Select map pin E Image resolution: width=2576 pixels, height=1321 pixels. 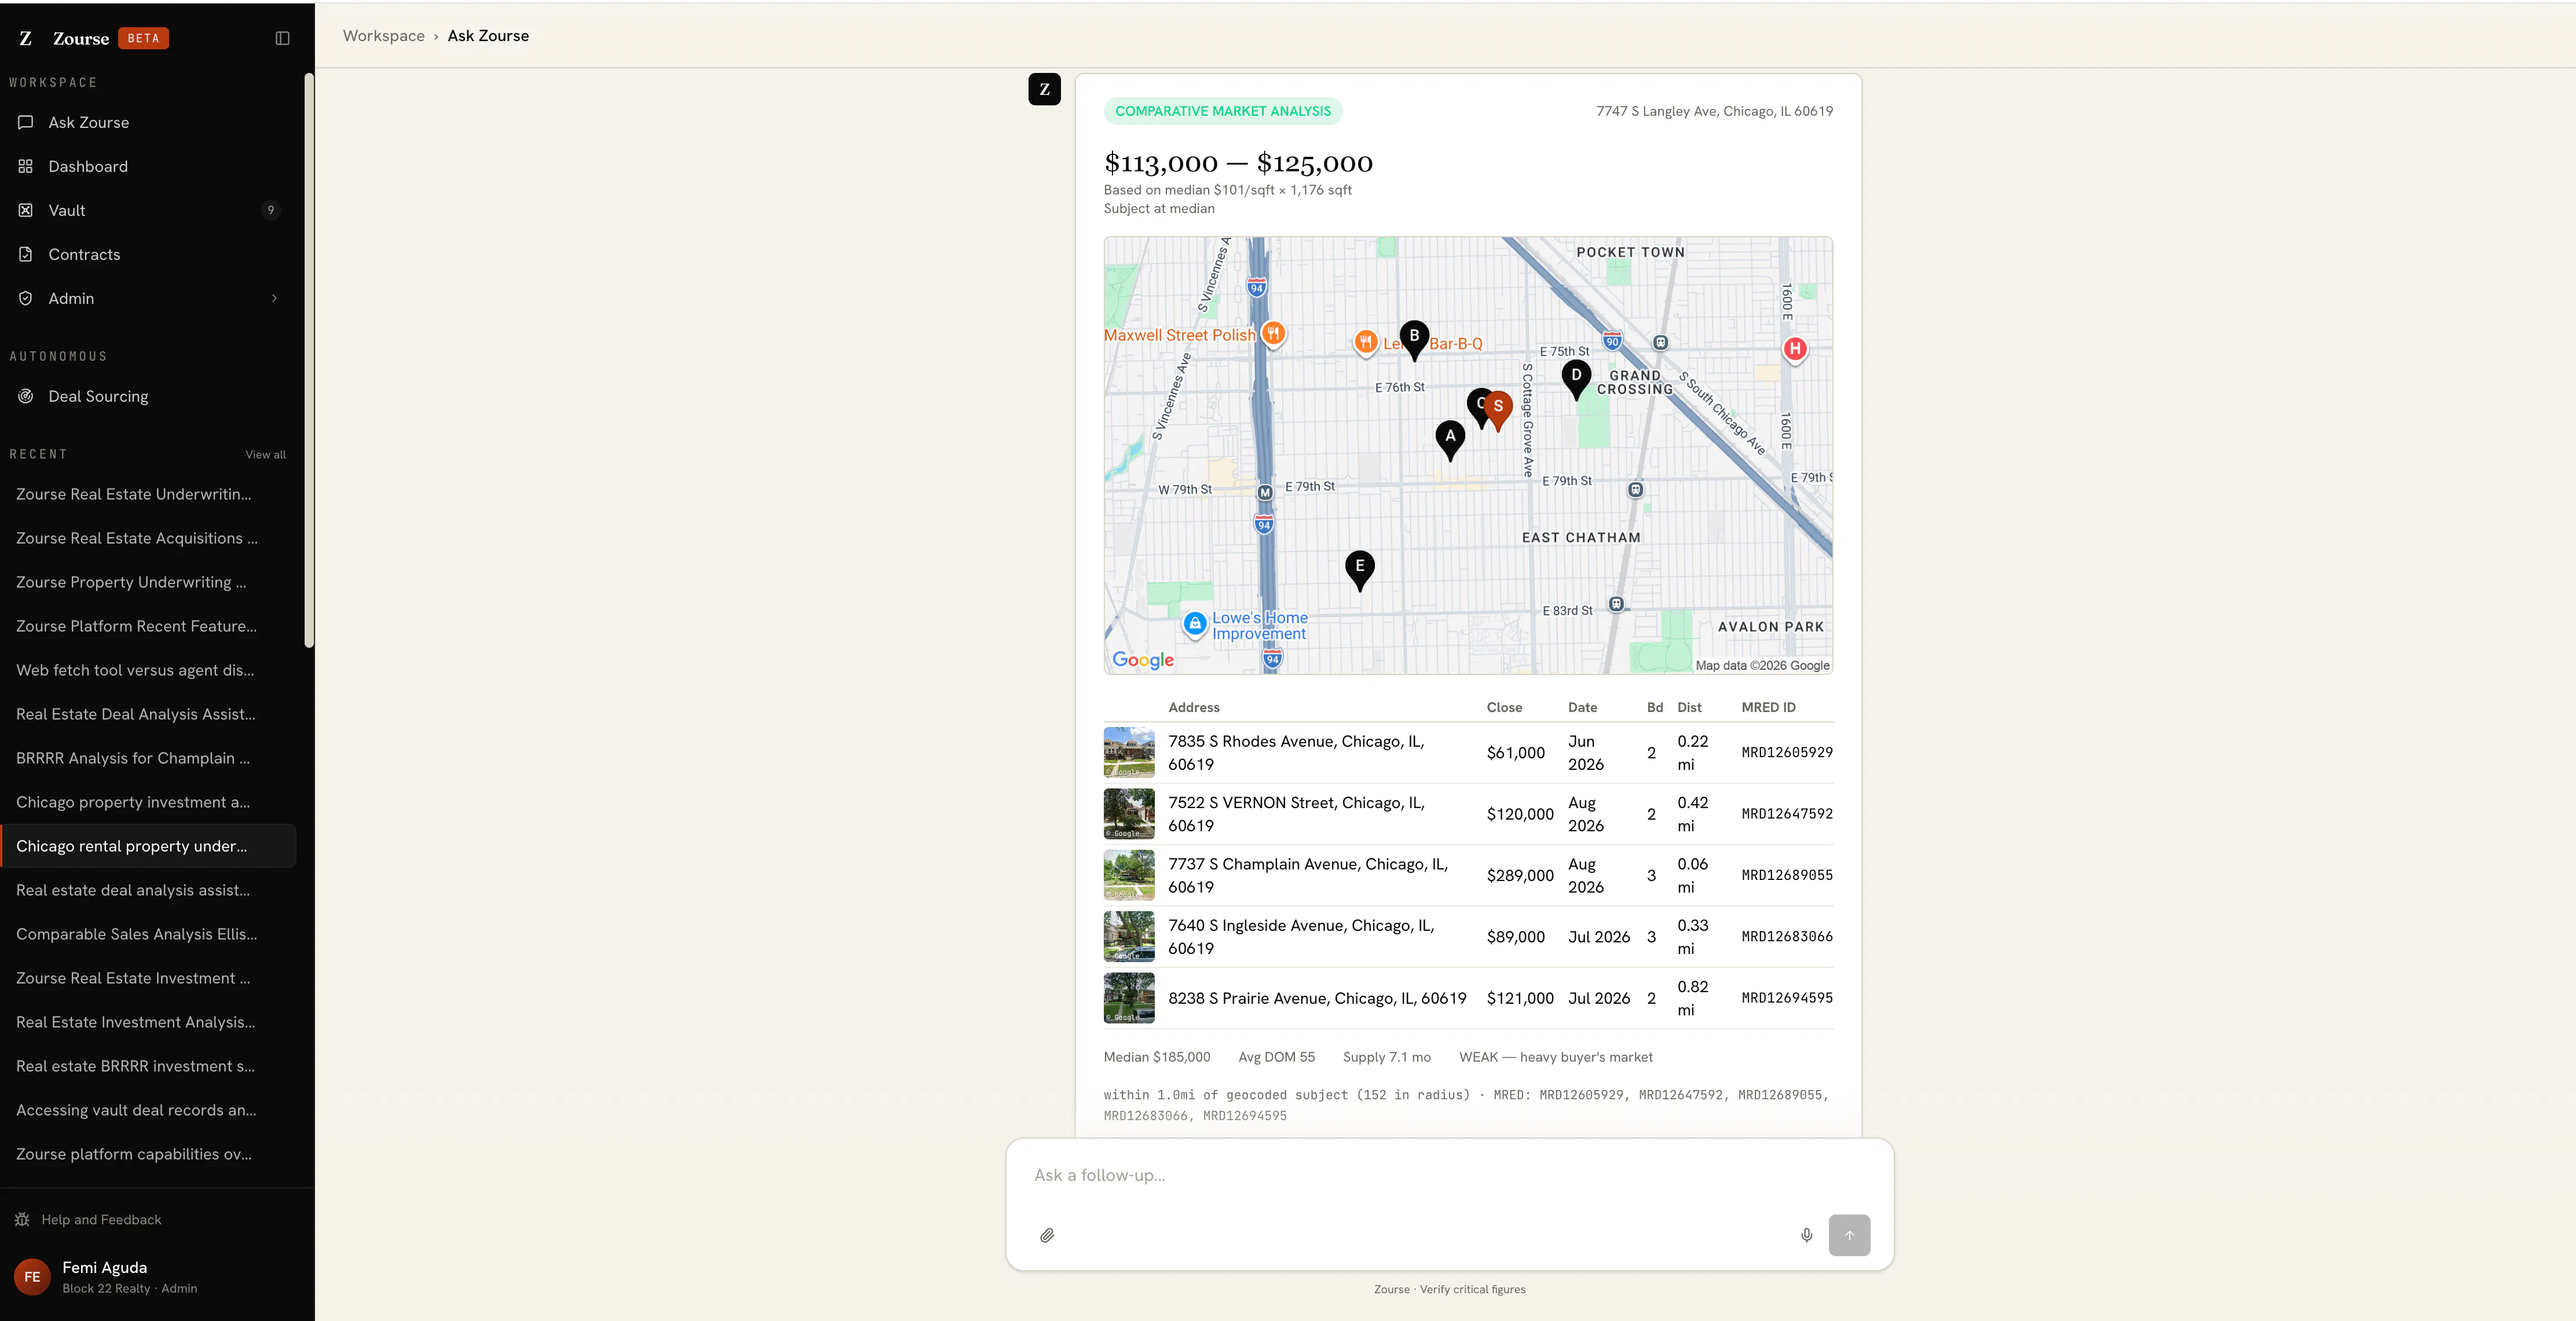[x=1360, y=571]
